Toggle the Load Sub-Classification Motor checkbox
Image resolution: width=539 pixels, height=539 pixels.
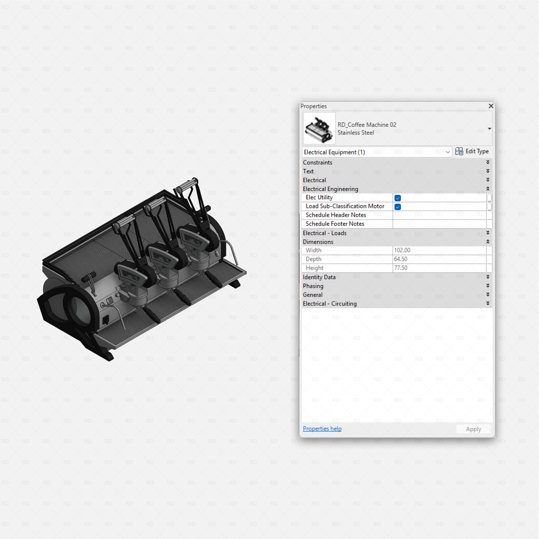[x=398, y=207]
